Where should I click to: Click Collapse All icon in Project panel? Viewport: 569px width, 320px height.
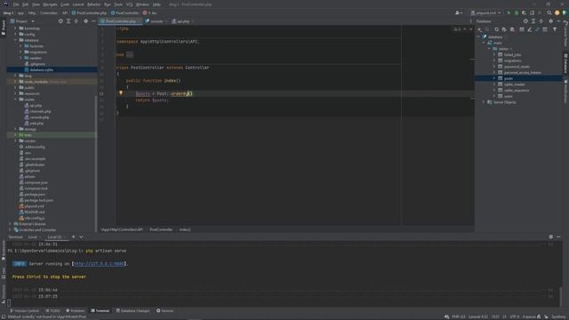coord(76,21)
